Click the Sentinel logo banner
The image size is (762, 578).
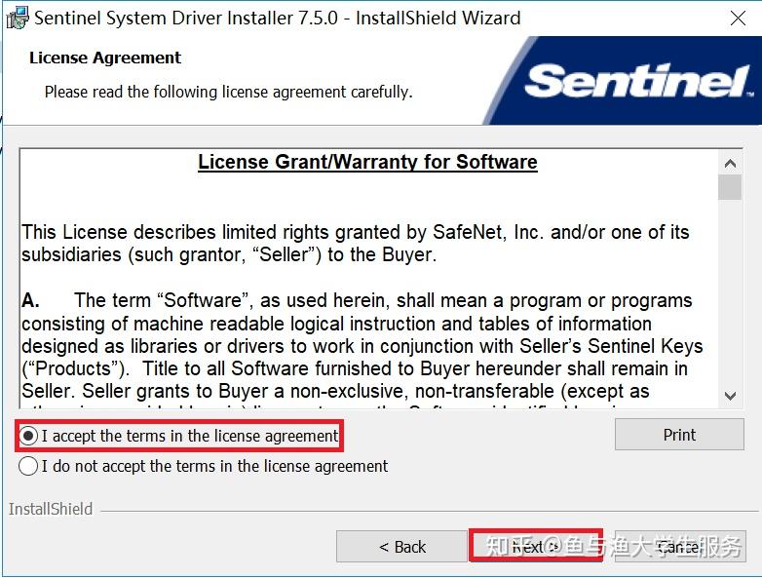638,82
